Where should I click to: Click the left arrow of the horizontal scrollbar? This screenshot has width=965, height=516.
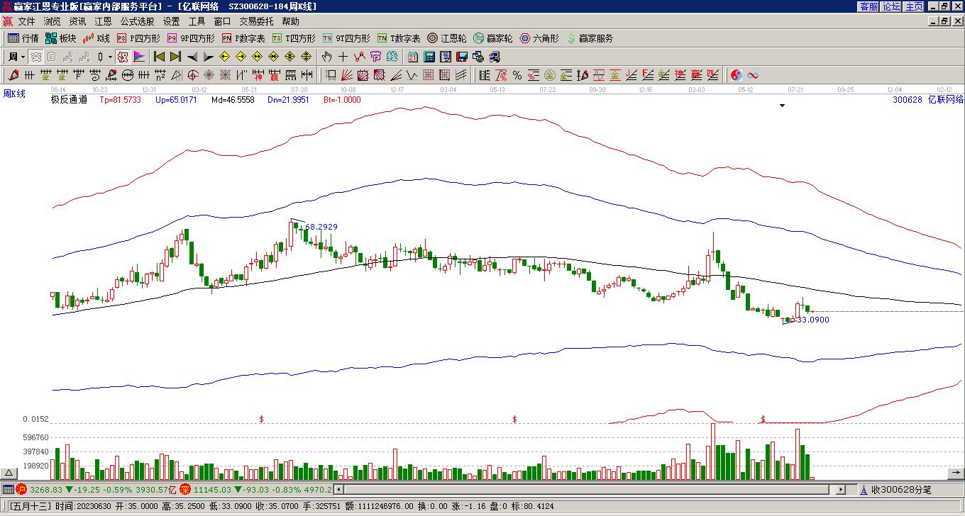click(x=338, y=490)
